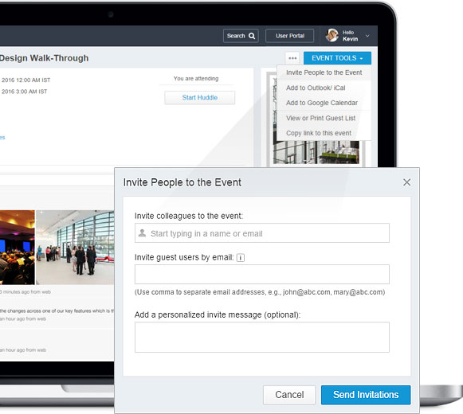Choose Invite People to the Event

(324, 72)
